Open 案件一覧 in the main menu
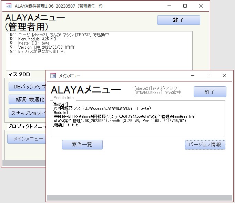Image resolution: width=235 pixels, height=203 pixels. 82,145
